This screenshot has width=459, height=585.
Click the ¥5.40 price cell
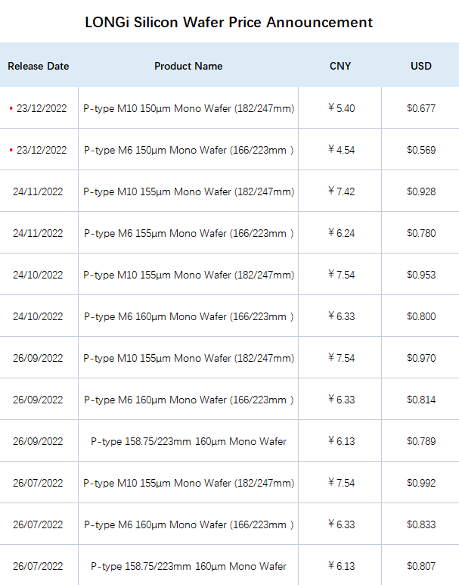342,108
